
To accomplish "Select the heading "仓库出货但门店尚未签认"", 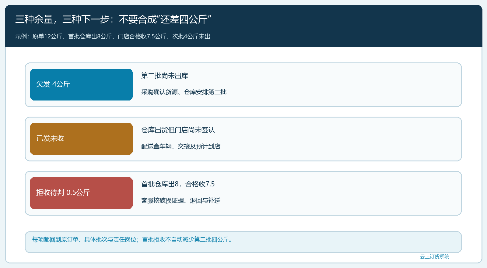I will 178,130.
